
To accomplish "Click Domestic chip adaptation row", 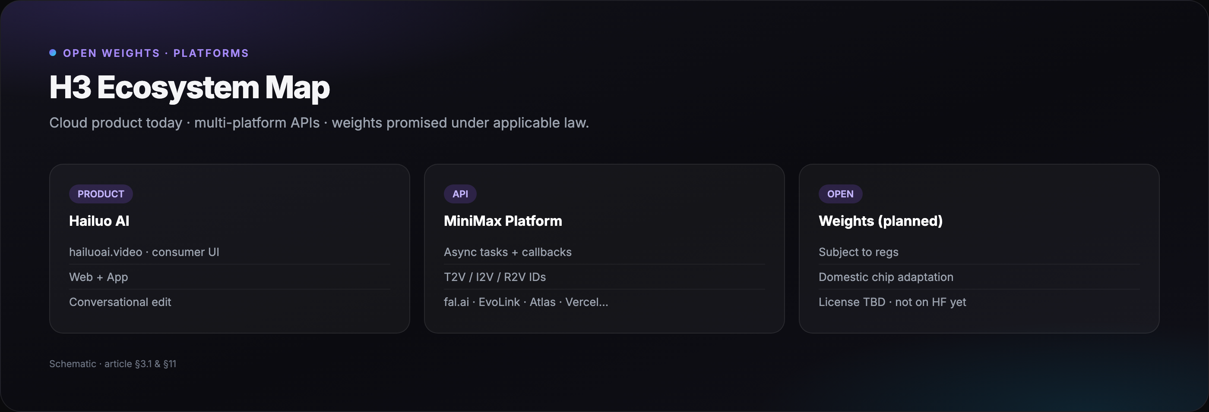I will 979,277.
